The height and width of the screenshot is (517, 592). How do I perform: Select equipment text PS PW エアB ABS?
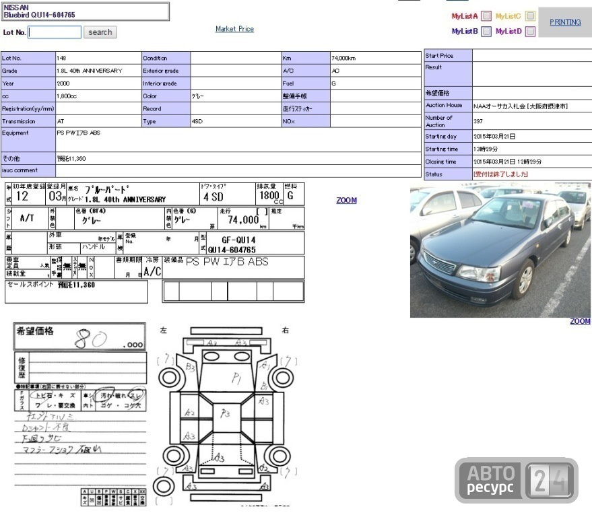[79, 133]
